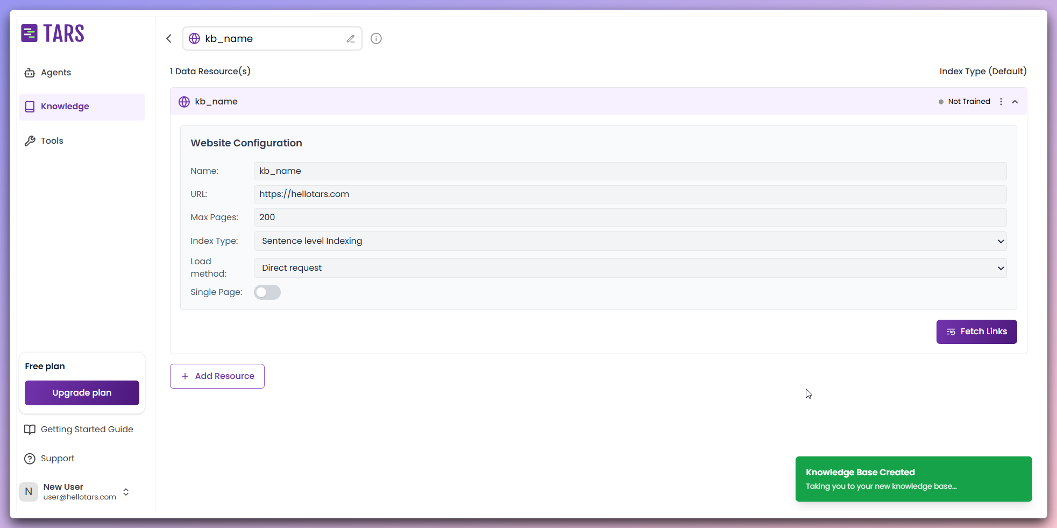Click Fetch Links button
The image size is (1057, 528).
tap(976, 332)
